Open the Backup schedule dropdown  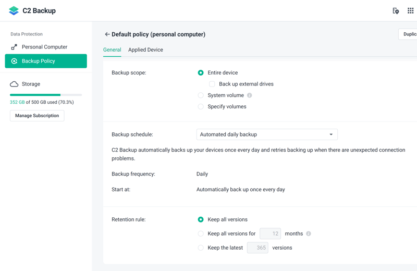coord(267,134)
